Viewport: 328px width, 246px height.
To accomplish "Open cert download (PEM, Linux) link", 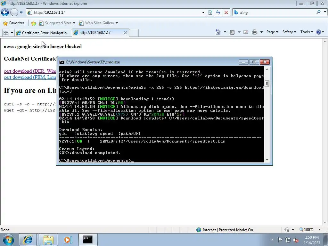I will pos(30,77).
